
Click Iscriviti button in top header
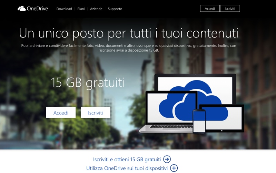coord(230,8)
